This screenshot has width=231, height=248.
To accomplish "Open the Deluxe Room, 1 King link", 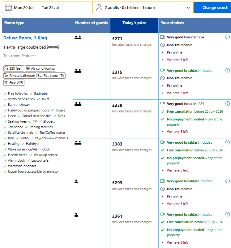I will pyautogui.click(x=25, y=38).
